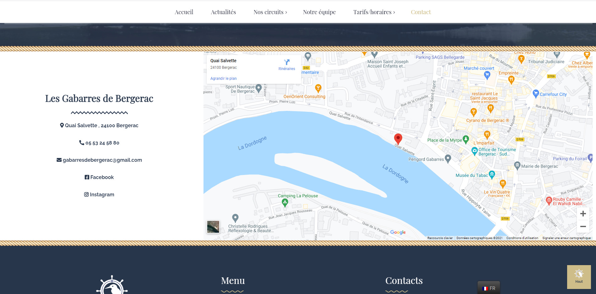
Task: Zoom out on the map
Action: click(x=583, y=226)
